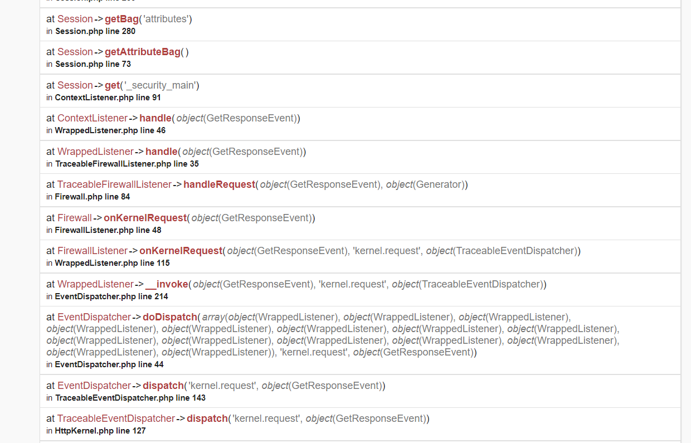Open FirewallListener.php line 48 reference
The width and height of the screenshot is (691, 443).
click(108, 230)
